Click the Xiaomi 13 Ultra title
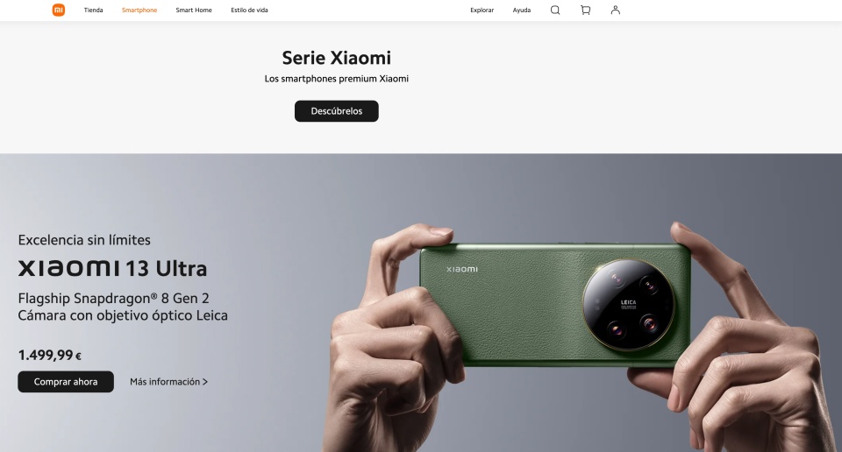This screenshot has width=842, height=452. click(x=112, y=268)
